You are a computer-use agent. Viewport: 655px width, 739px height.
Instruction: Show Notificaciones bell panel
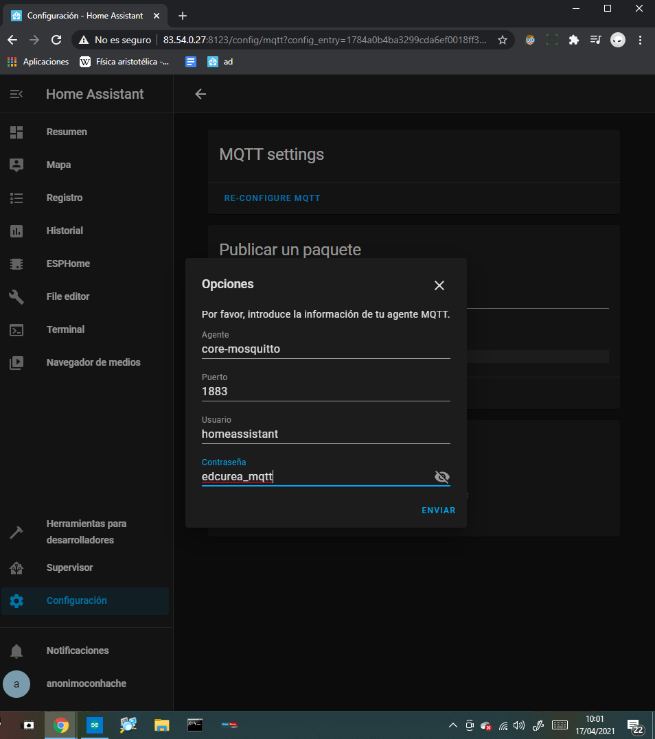(77, 650)
